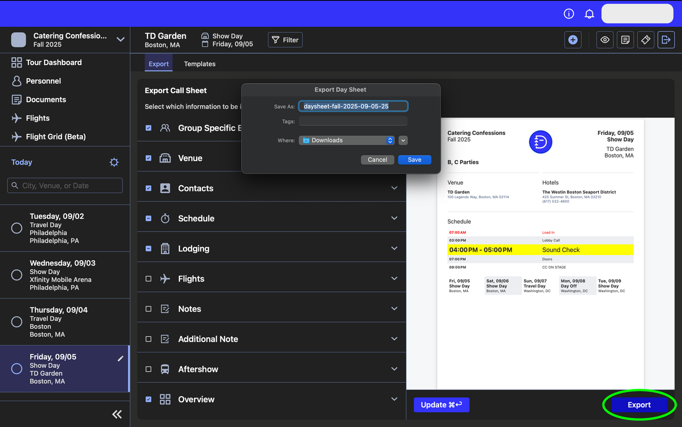Expand the Flights section chevron
Image resolution: width=682 pixels, height=427 pixels.
(395, 279)
